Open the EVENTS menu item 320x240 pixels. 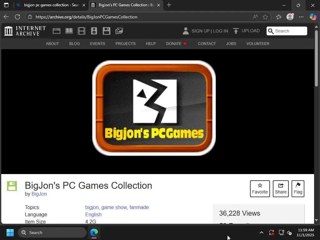point(97,44)
